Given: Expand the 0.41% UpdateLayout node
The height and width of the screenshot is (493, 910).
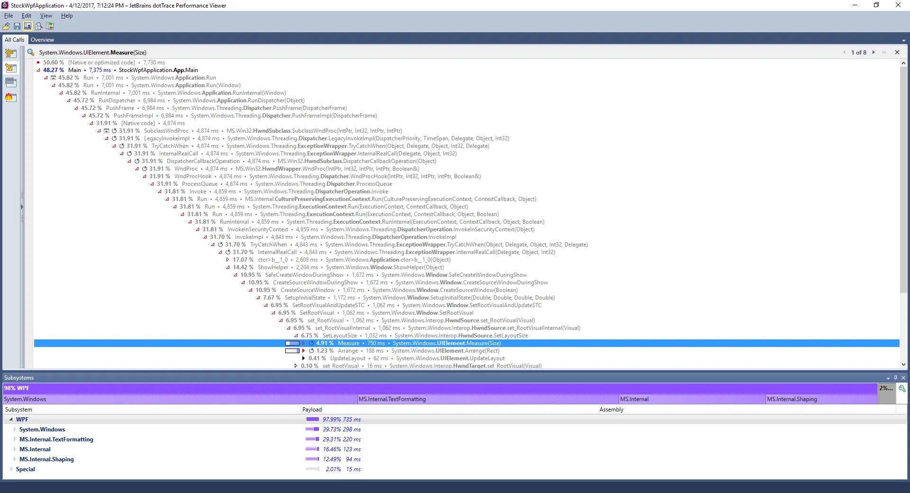Looking at the screenshot, I should pos(304,358).
